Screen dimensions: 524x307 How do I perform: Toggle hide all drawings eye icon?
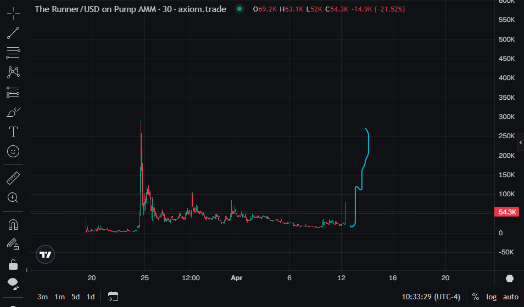pyautogui.click(x=13, y=283)
